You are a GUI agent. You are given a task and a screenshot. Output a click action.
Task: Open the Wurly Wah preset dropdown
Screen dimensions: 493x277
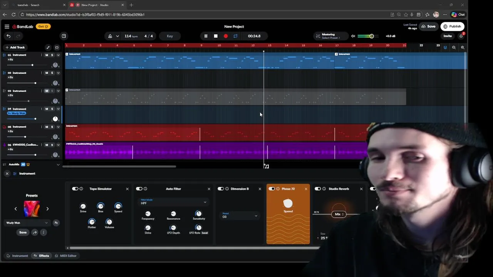(27, 223)
